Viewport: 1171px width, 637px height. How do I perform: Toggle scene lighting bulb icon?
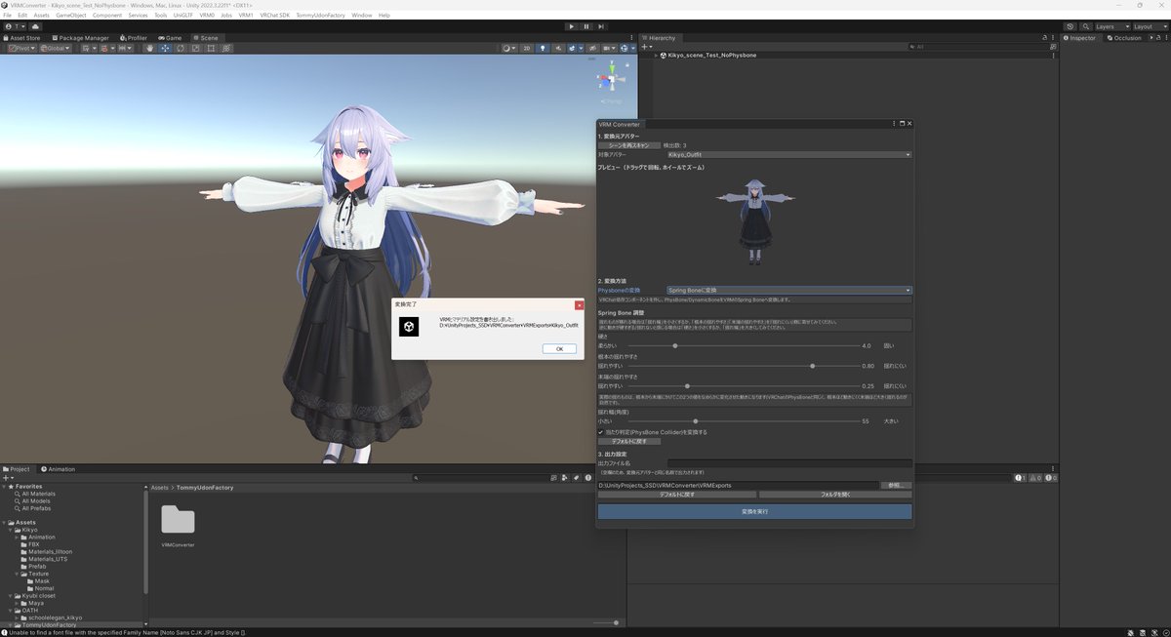[x=544, y=48]
